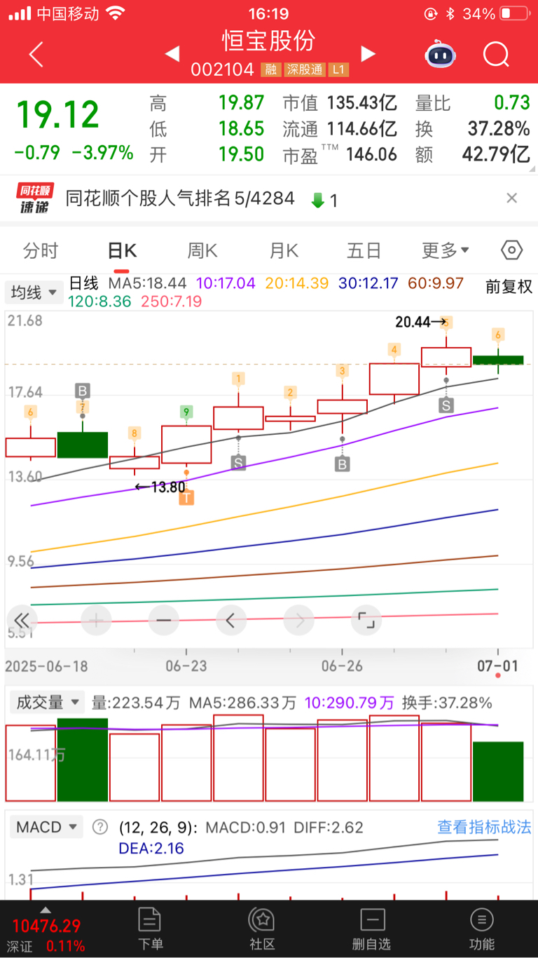Tap the back arrow in header

[x=36, y=54]
